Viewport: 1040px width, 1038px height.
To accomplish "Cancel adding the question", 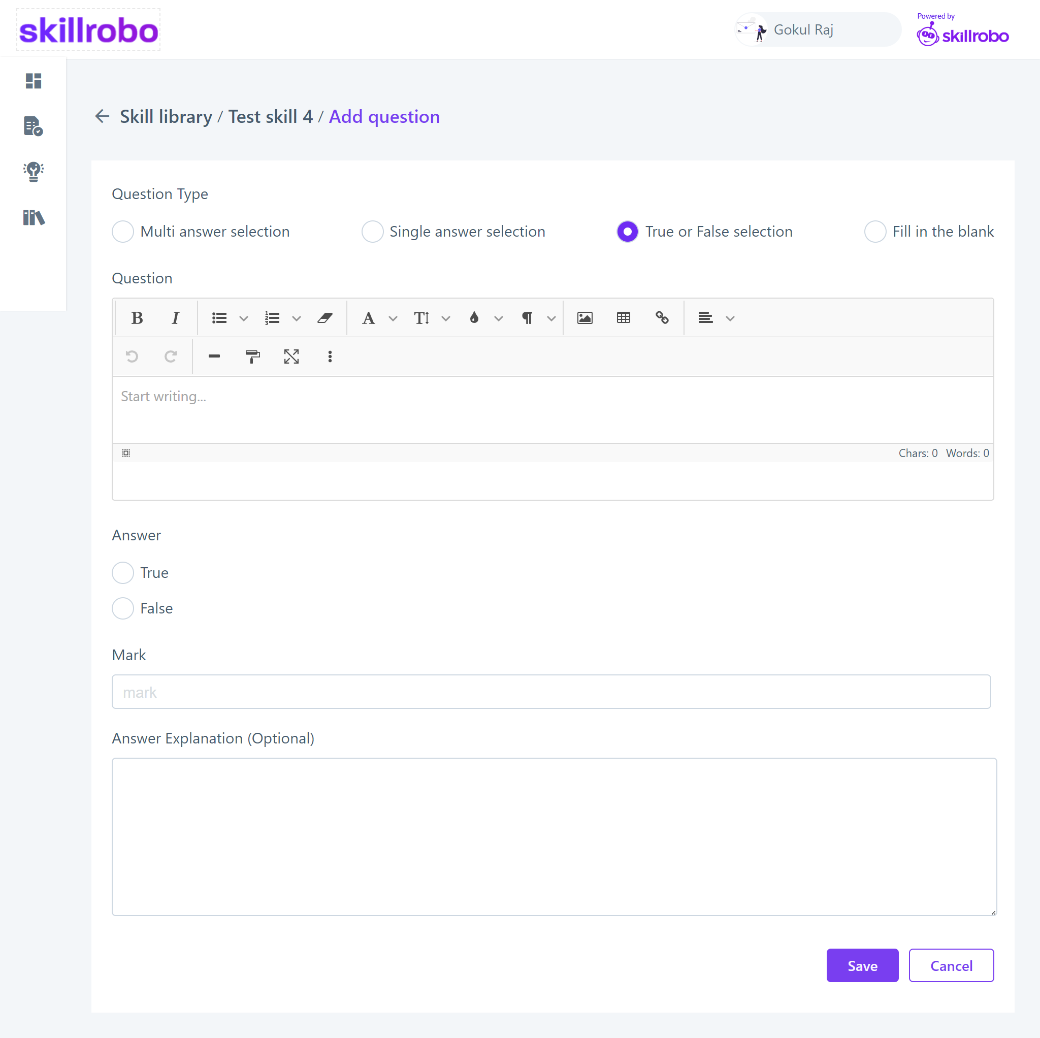I will pyautogui.click(x=951, y=966).
